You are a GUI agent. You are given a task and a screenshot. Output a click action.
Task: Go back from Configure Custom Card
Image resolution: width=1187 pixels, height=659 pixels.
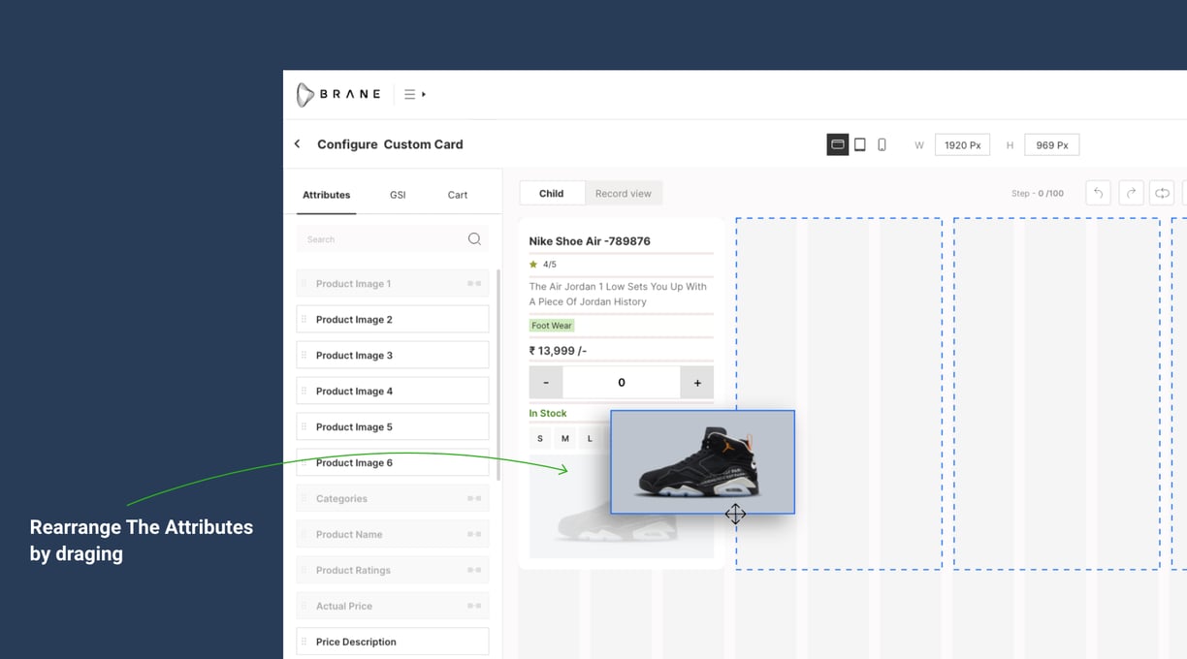pos(298,143)
